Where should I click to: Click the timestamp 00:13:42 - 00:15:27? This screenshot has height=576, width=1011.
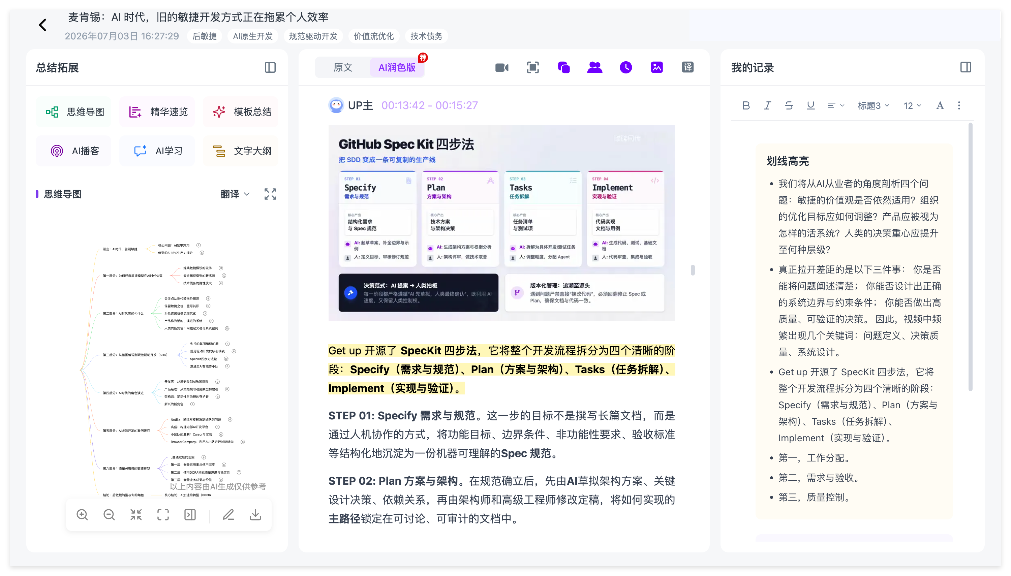tap(429, 105)
